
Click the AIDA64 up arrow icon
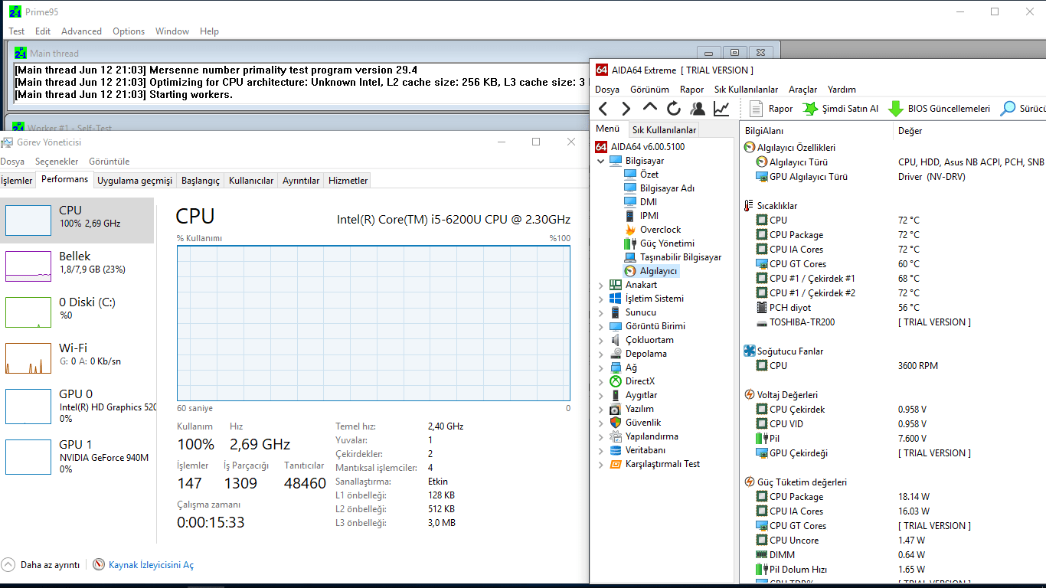coord(650,108)
